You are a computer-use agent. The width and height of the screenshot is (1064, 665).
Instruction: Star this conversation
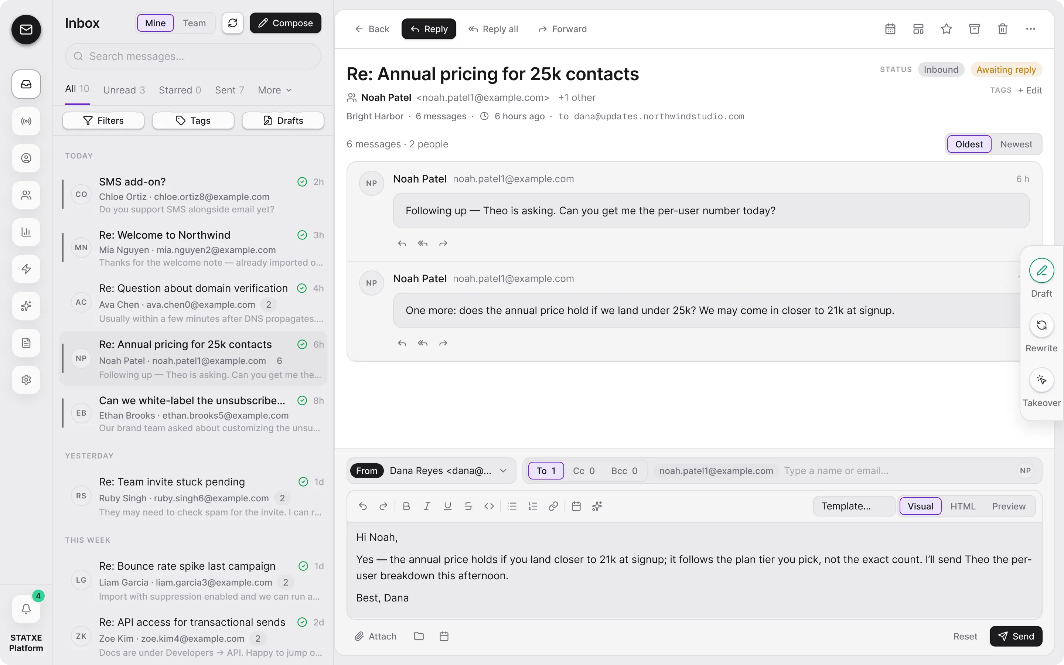[x=946, y=29]
